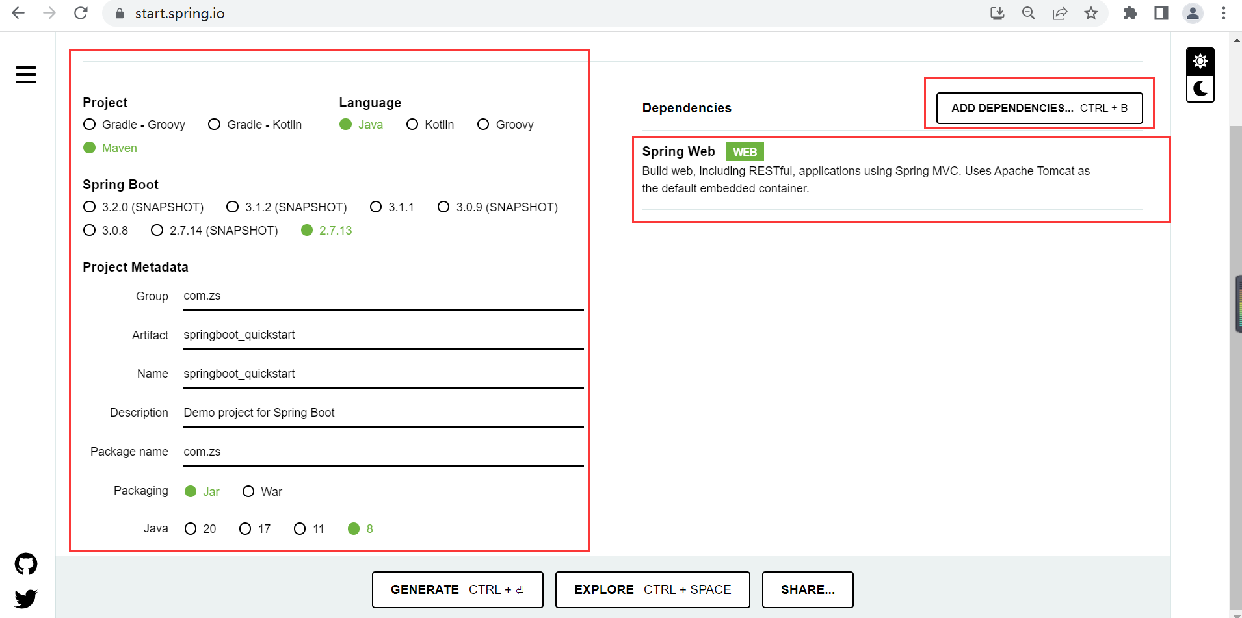The height and width of the screenshot is (618, 1242).
Task: Click the green WEB tag badge
Action: (745, 152)
